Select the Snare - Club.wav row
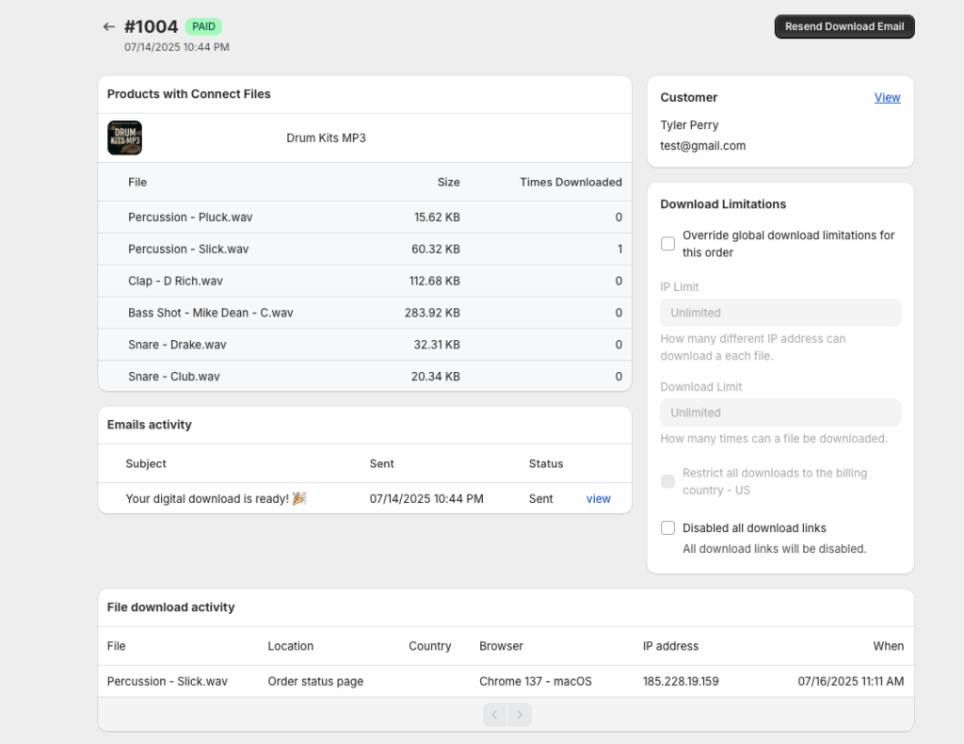964x744 pixels. 364,377
